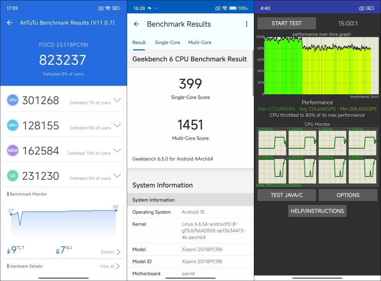Switch to the Multi-Core tab

(x=200, y=42)
